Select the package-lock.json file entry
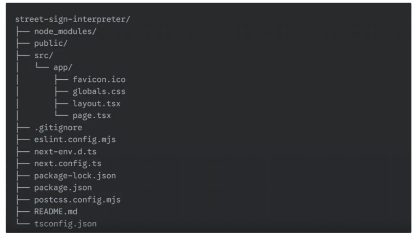 [x=75, y=176]
